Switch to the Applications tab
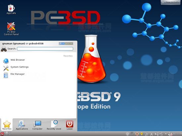Viewport: 182px width, 136px height. (x=22, y=125)
